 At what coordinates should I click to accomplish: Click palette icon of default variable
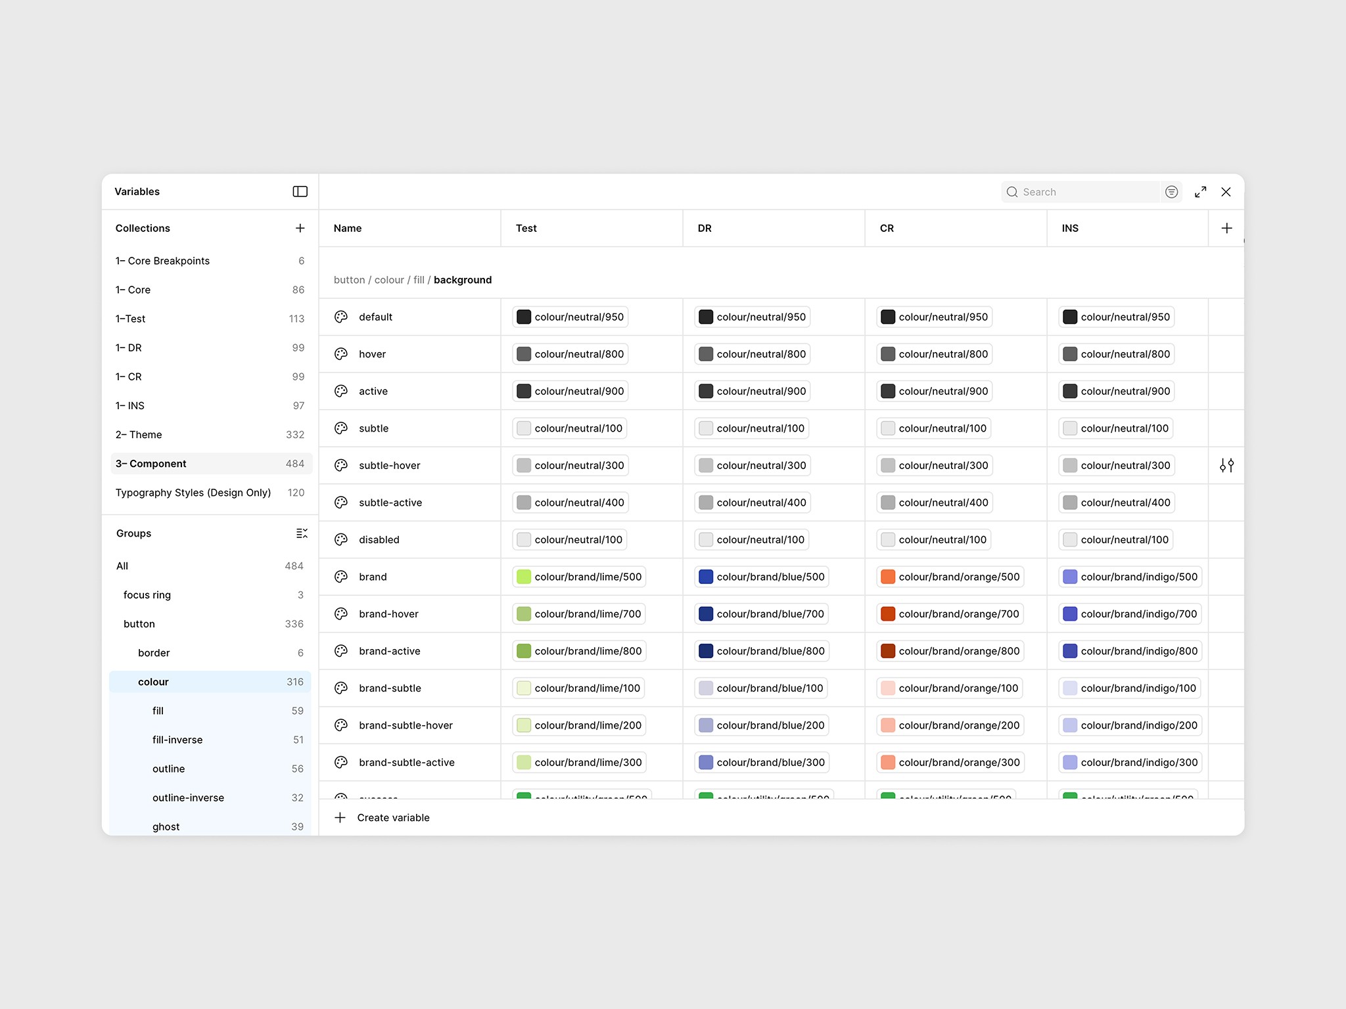click(x=341, y=317)
